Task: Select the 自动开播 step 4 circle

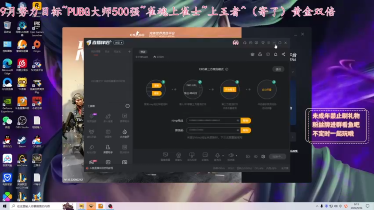Action: pos(266,90)
